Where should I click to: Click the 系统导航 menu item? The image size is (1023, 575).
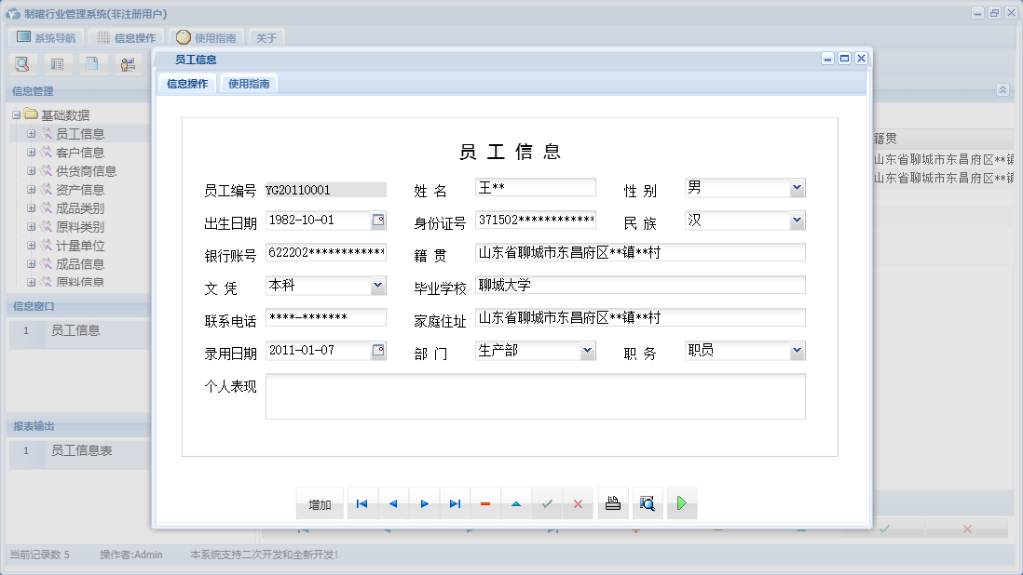(x=45, y=37)
